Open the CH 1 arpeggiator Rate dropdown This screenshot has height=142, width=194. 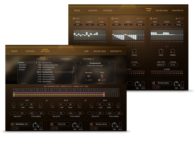click(x=78, y=25)
